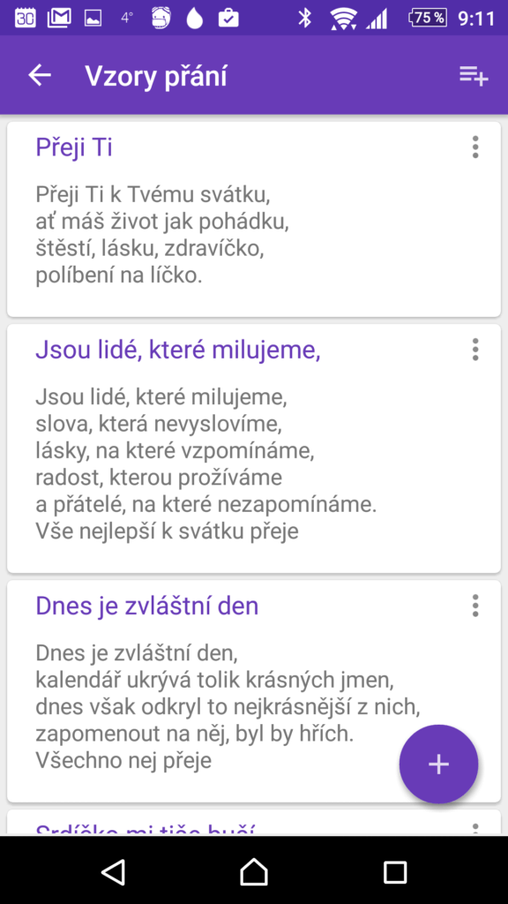Tap the Gmail notification icon in status bar
The width and height of the screenshot is (508, 904).
pyautogui.click(x=59, y=18)
